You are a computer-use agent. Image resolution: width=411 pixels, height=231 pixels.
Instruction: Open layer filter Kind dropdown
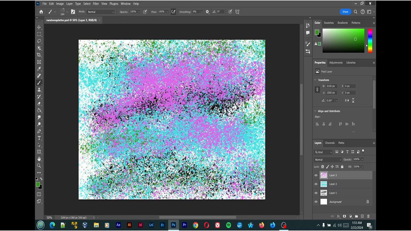tap(323, 152)
